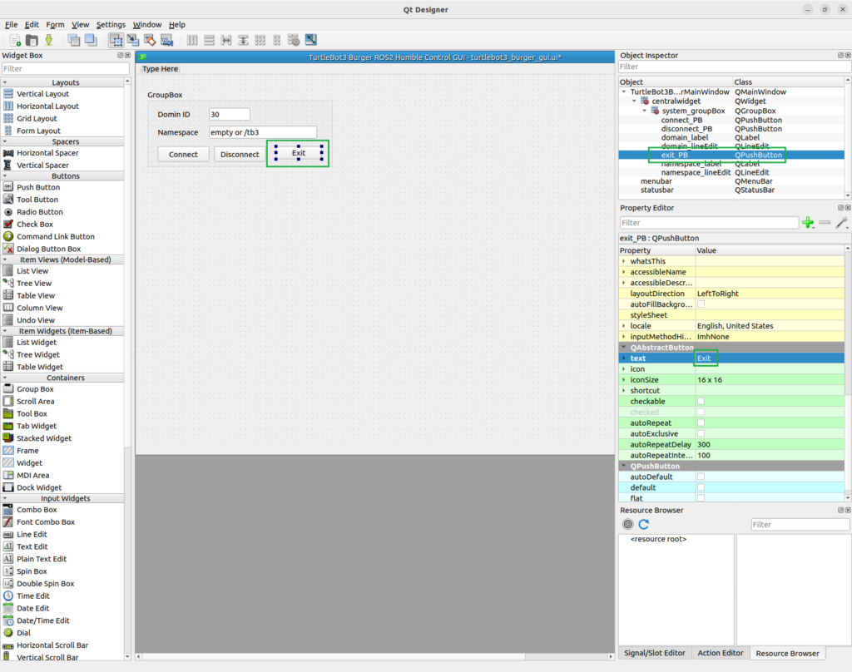
Task: Pick Check Box widget in Widget Box
Action: pyautogui.click(x=35, y=224)
